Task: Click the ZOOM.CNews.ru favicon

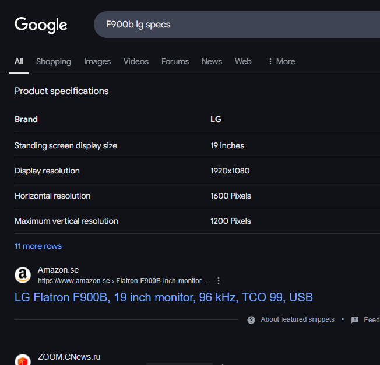Action: pyautogui.click(x=23, y=359)
